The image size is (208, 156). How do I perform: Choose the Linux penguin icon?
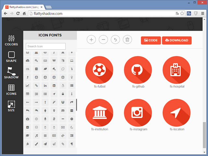pos(63,85)
